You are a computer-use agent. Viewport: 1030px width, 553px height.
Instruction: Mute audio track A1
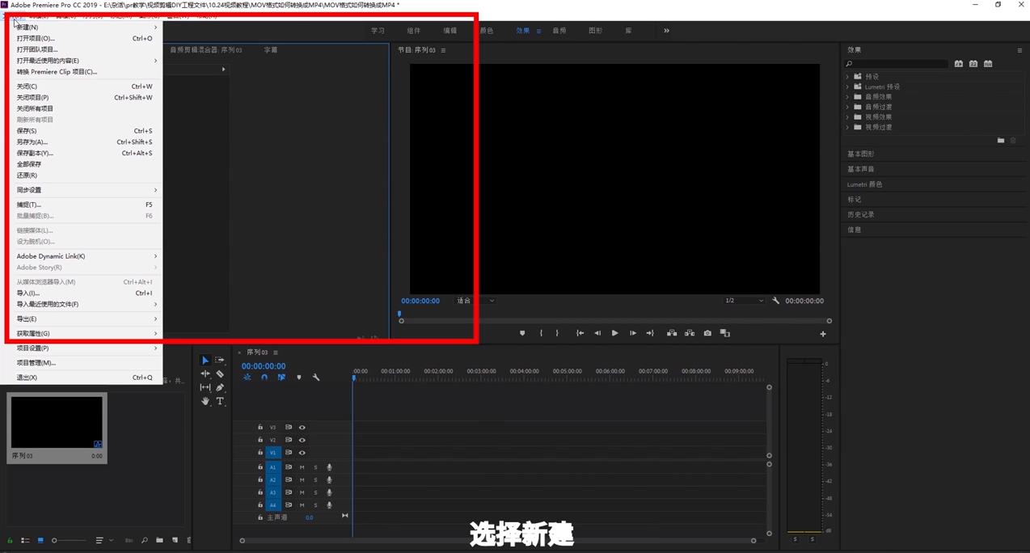coord(302,467)
